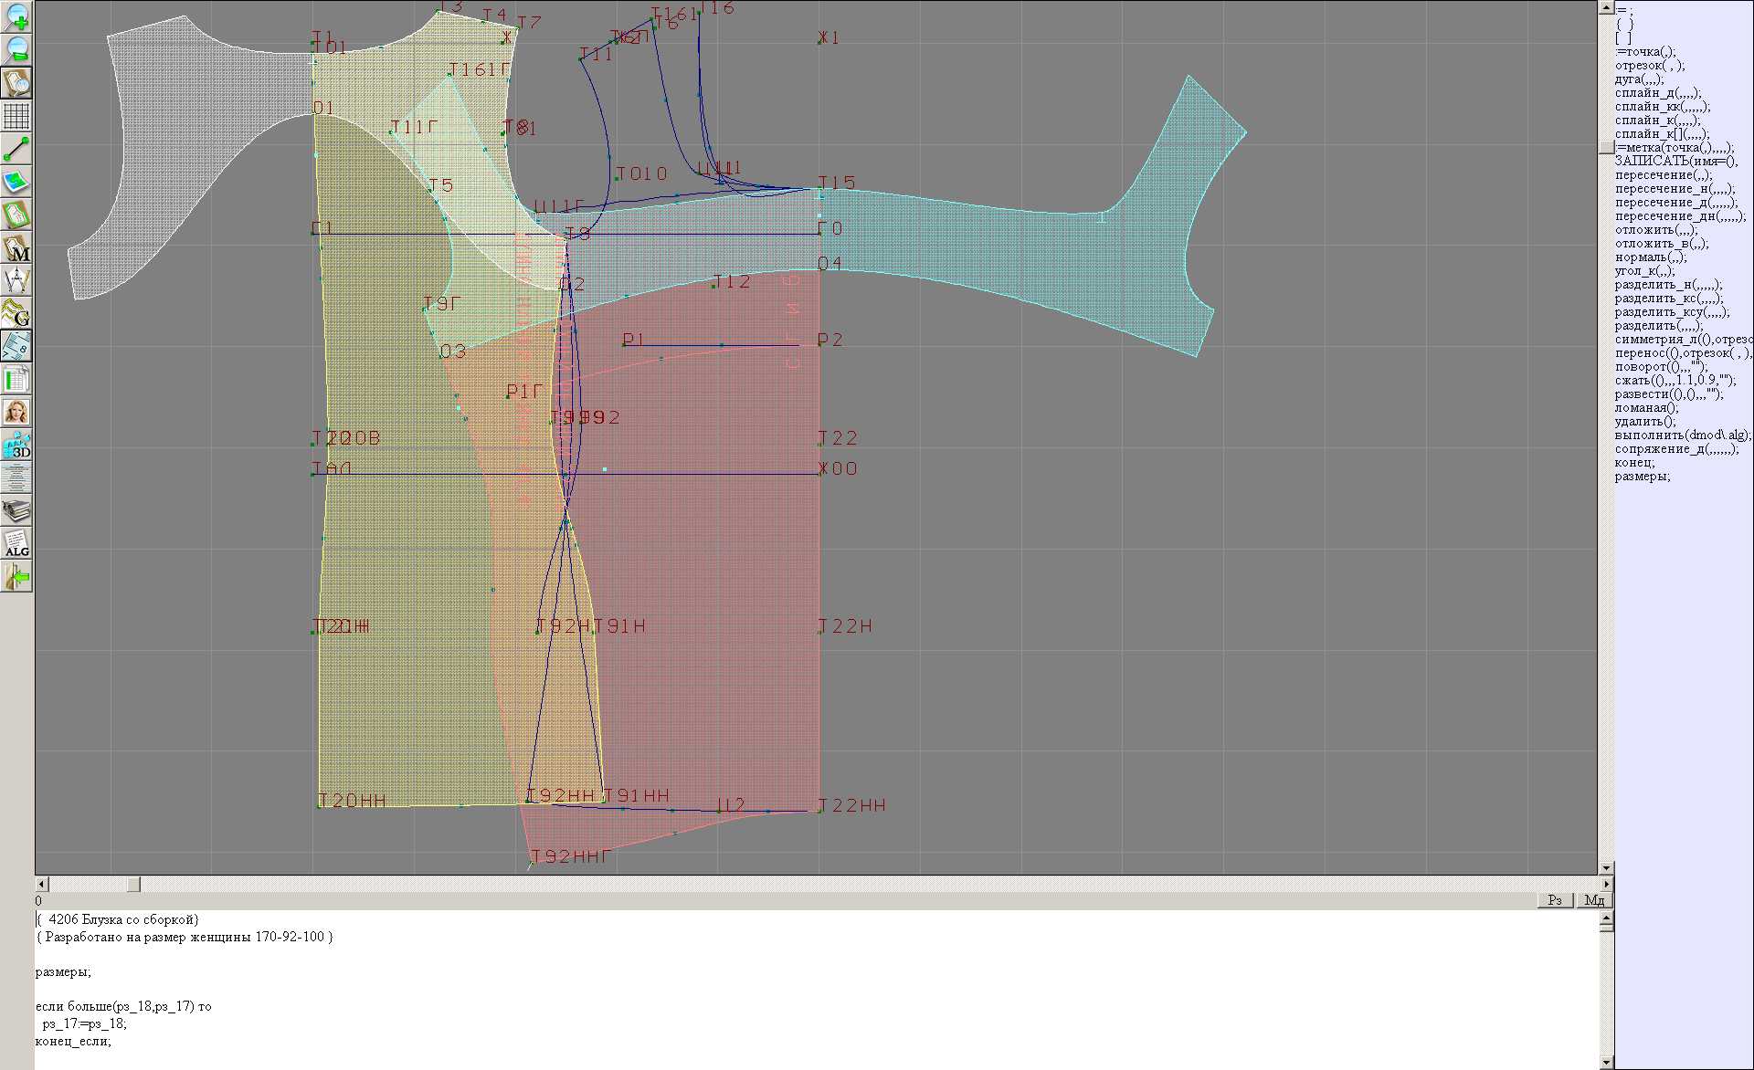
Task: Open the woman's face mannequin icon
Action: [16, 412]
